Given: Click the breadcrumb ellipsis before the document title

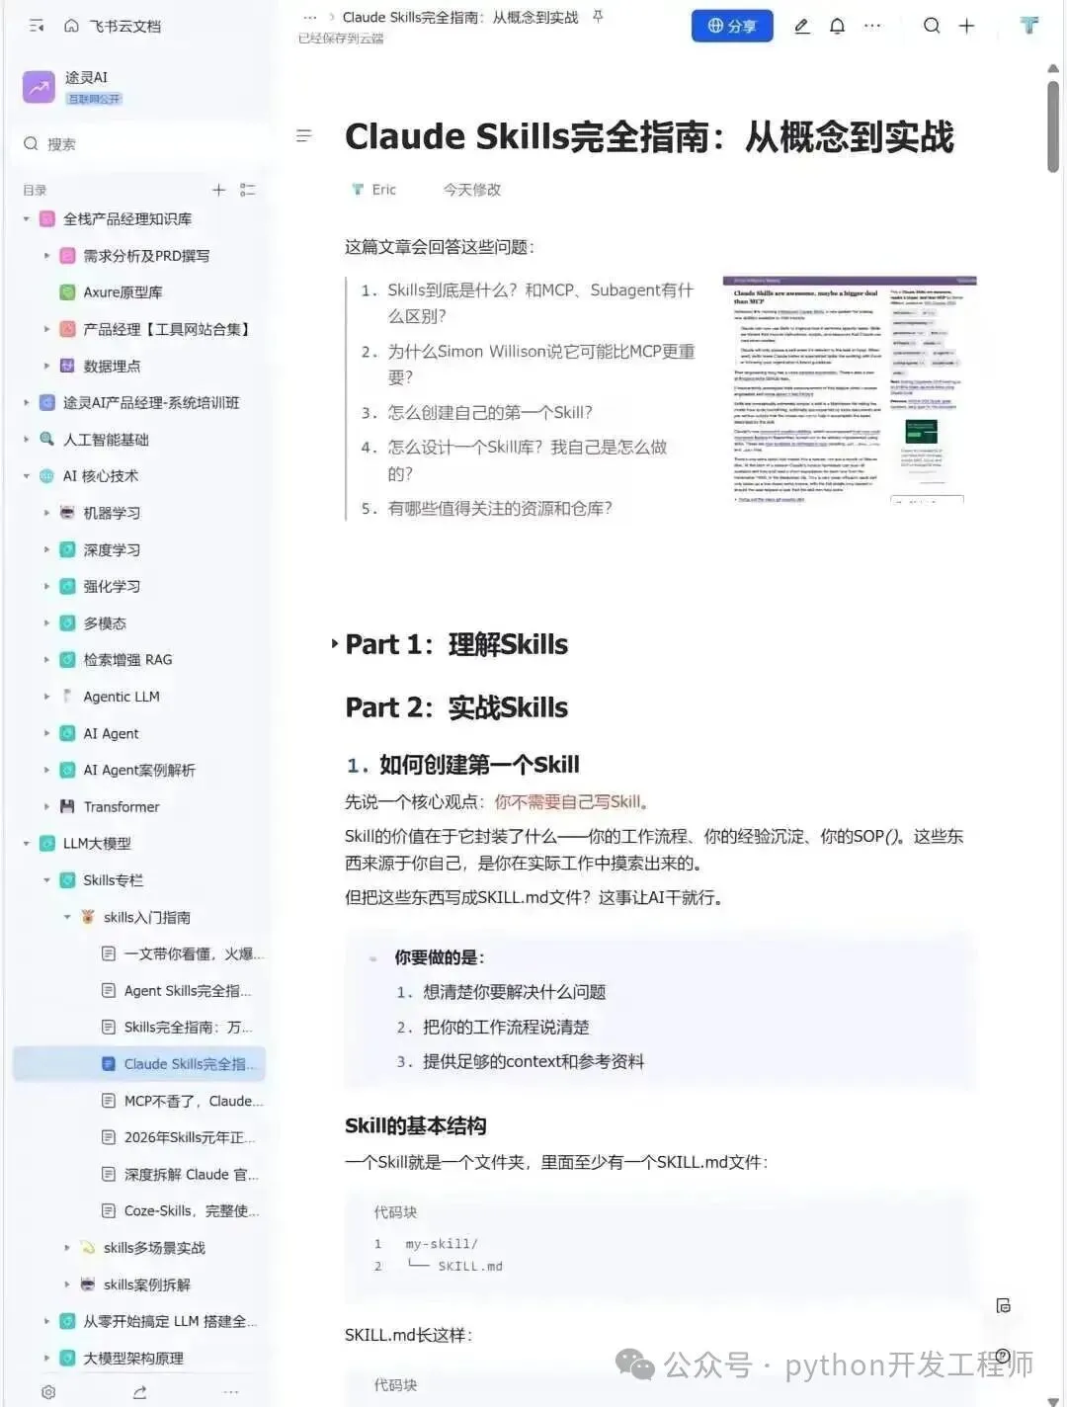Looking at the screenshot, I should (309, 18).
